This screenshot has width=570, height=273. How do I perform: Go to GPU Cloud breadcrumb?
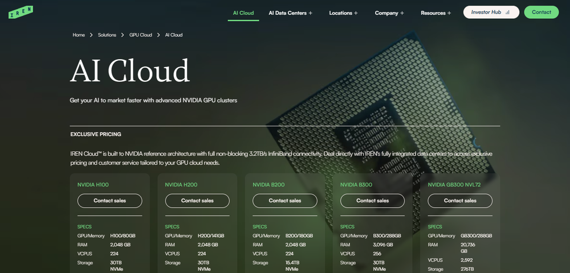[141, 35]
